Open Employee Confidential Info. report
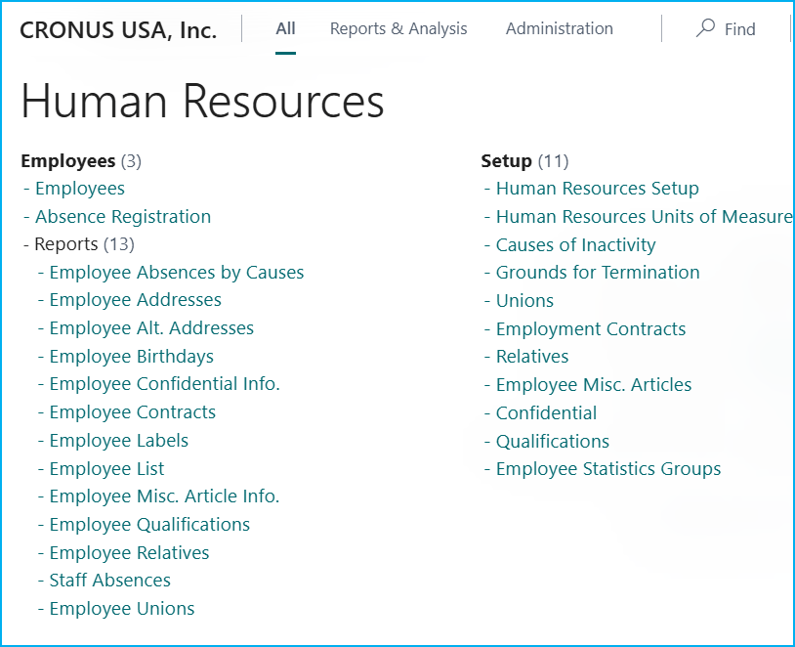The width and height of the screenshot is (795, 647). [x=165, y=384]
